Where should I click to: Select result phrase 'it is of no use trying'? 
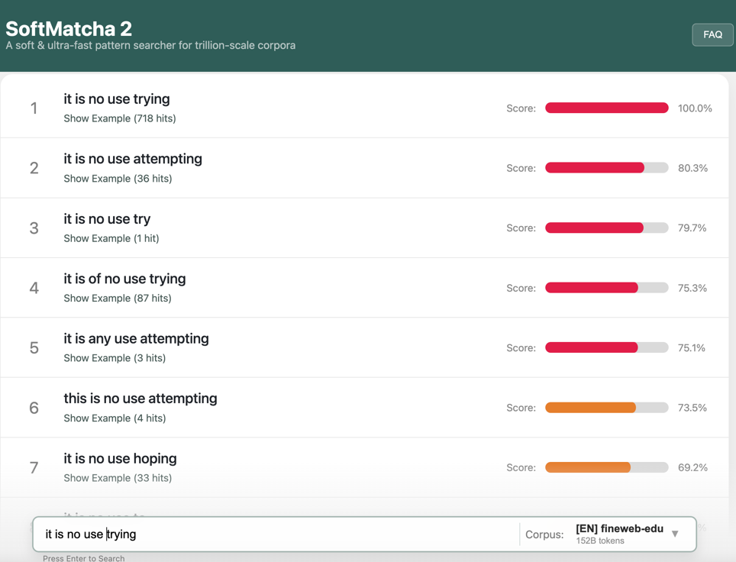[x=125, y=279]
